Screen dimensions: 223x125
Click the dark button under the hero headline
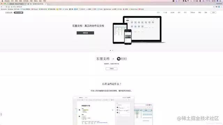pos(85,33)
